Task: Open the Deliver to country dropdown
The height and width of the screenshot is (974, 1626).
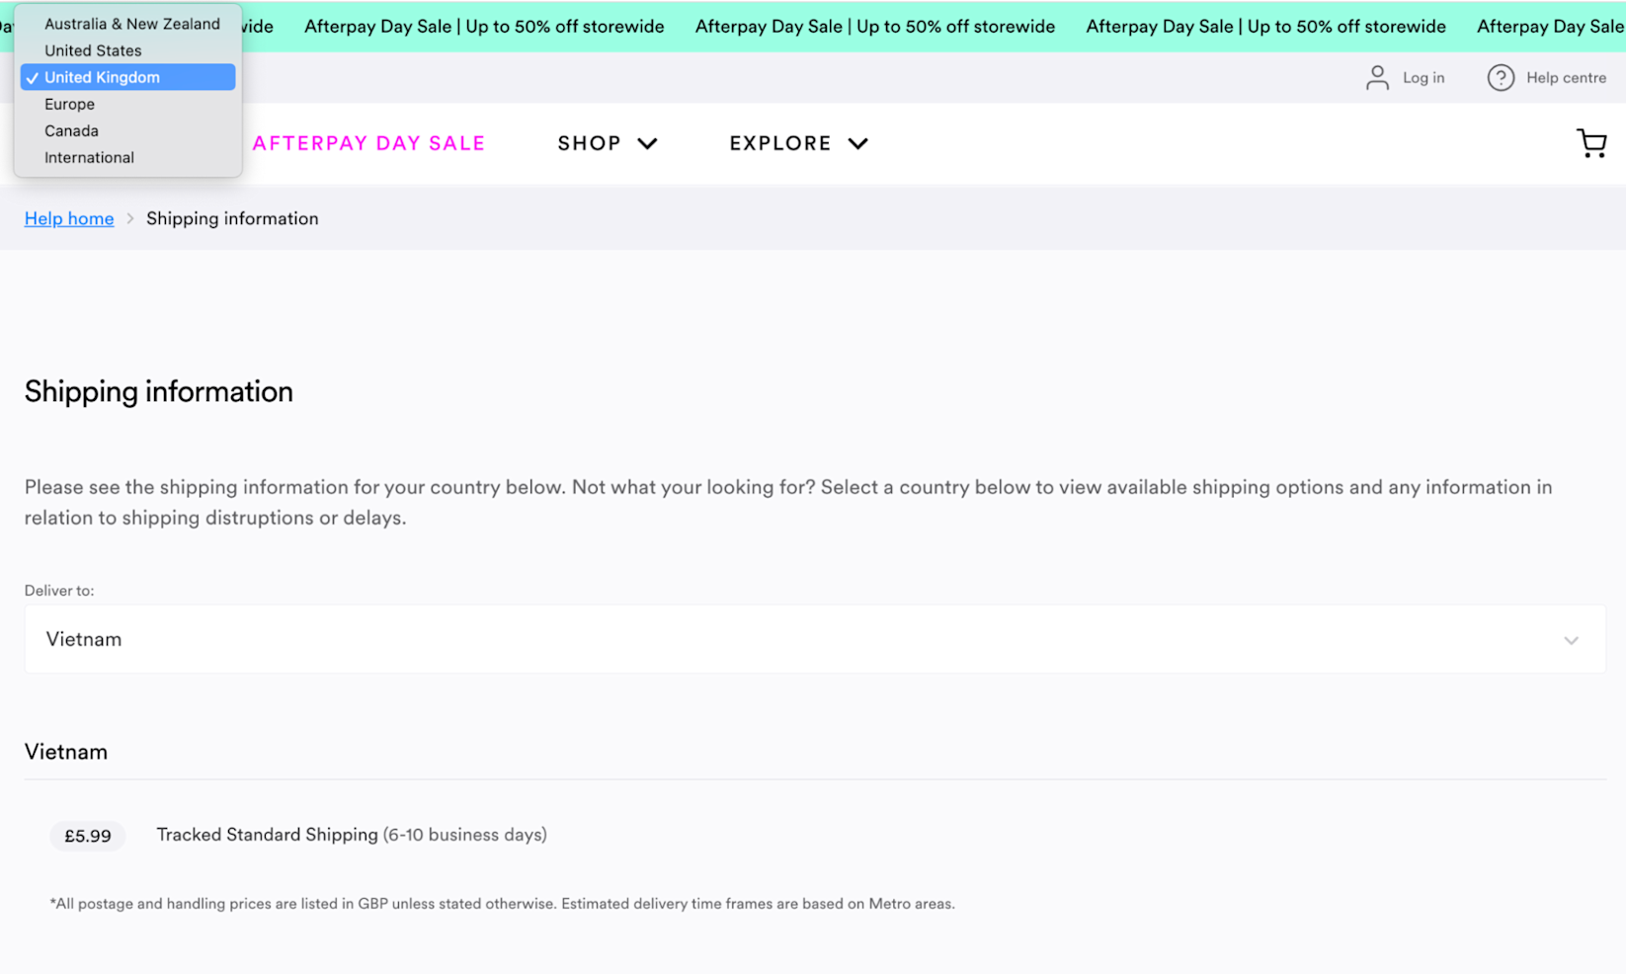Action: click(x=815, y=639)
